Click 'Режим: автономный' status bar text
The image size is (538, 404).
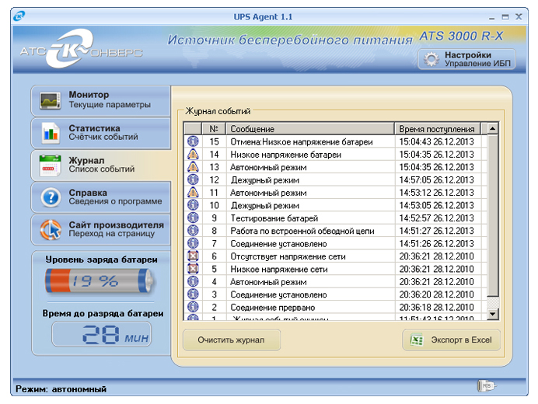pyautogui.click(x=61, y=389)
